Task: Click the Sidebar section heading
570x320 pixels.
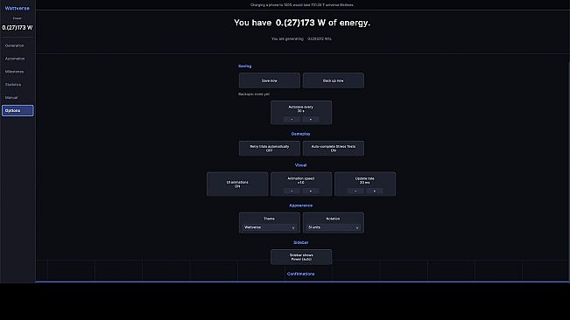Action: coord(300,242)
